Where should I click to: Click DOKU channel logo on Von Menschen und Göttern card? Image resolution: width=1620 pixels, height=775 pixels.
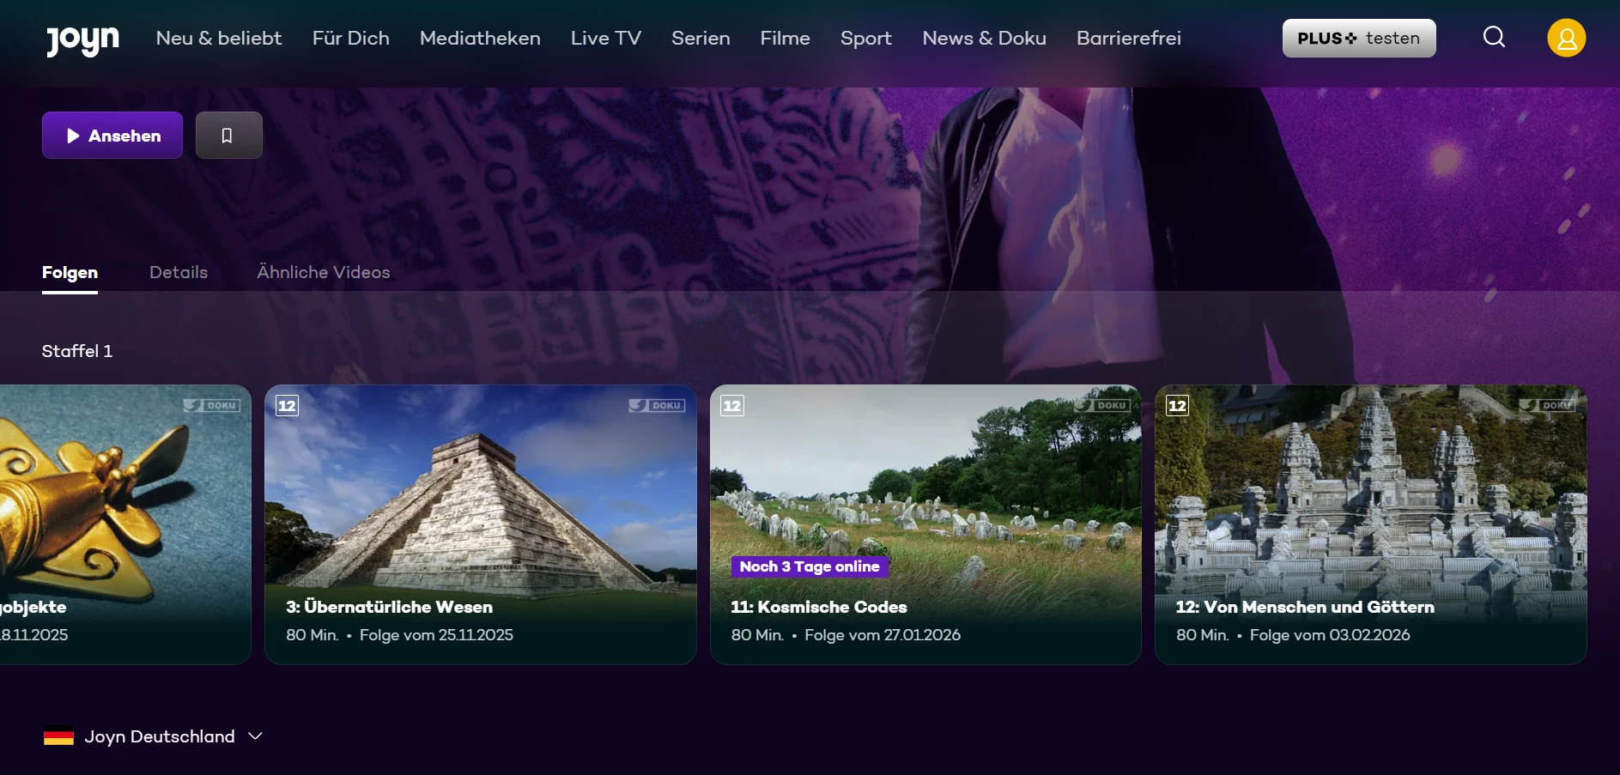[x=1547, y=405]
